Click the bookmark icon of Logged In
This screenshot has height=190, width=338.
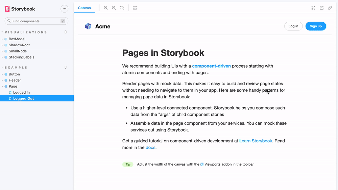point(10,93)
